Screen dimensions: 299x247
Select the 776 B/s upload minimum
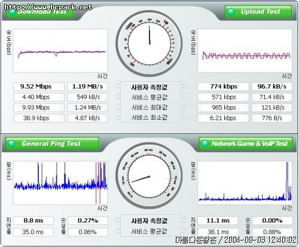tap(272, 118)
